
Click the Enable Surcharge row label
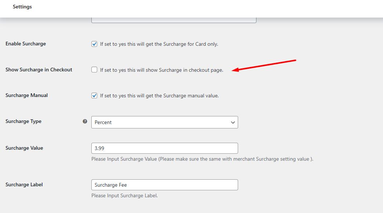pyautogui.click(x=26, y=44)
